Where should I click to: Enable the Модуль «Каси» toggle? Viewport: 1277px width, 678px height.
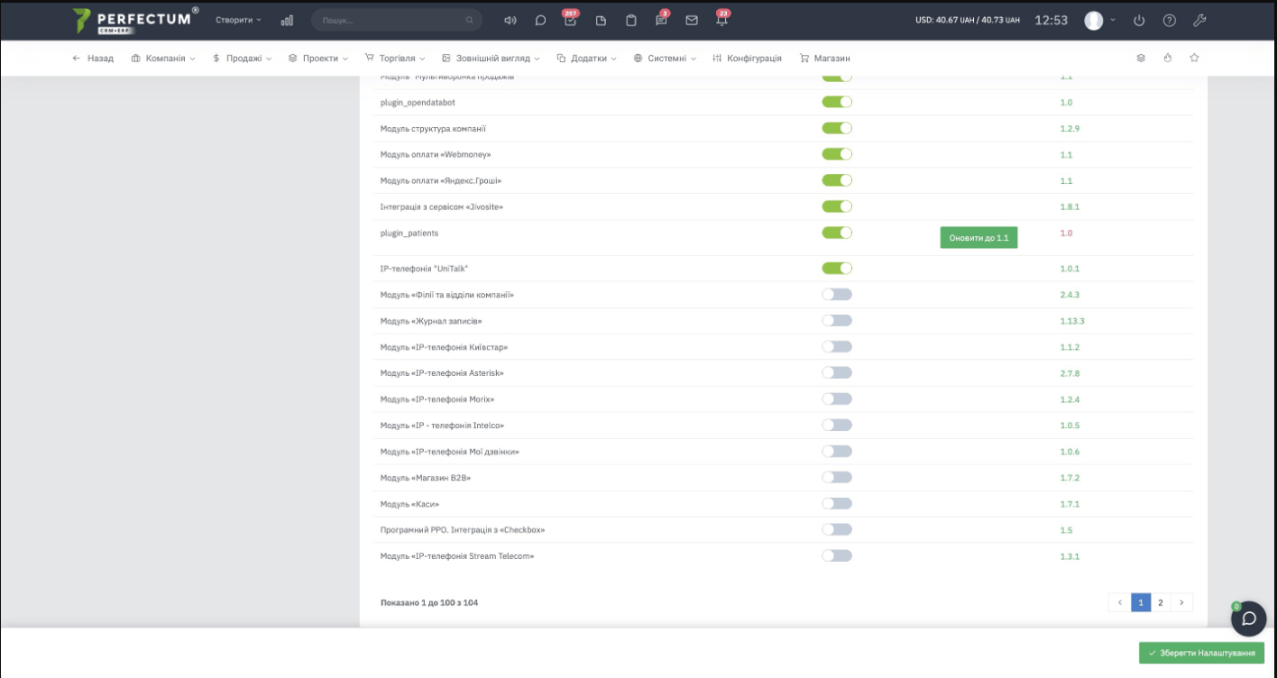point(837,503)
